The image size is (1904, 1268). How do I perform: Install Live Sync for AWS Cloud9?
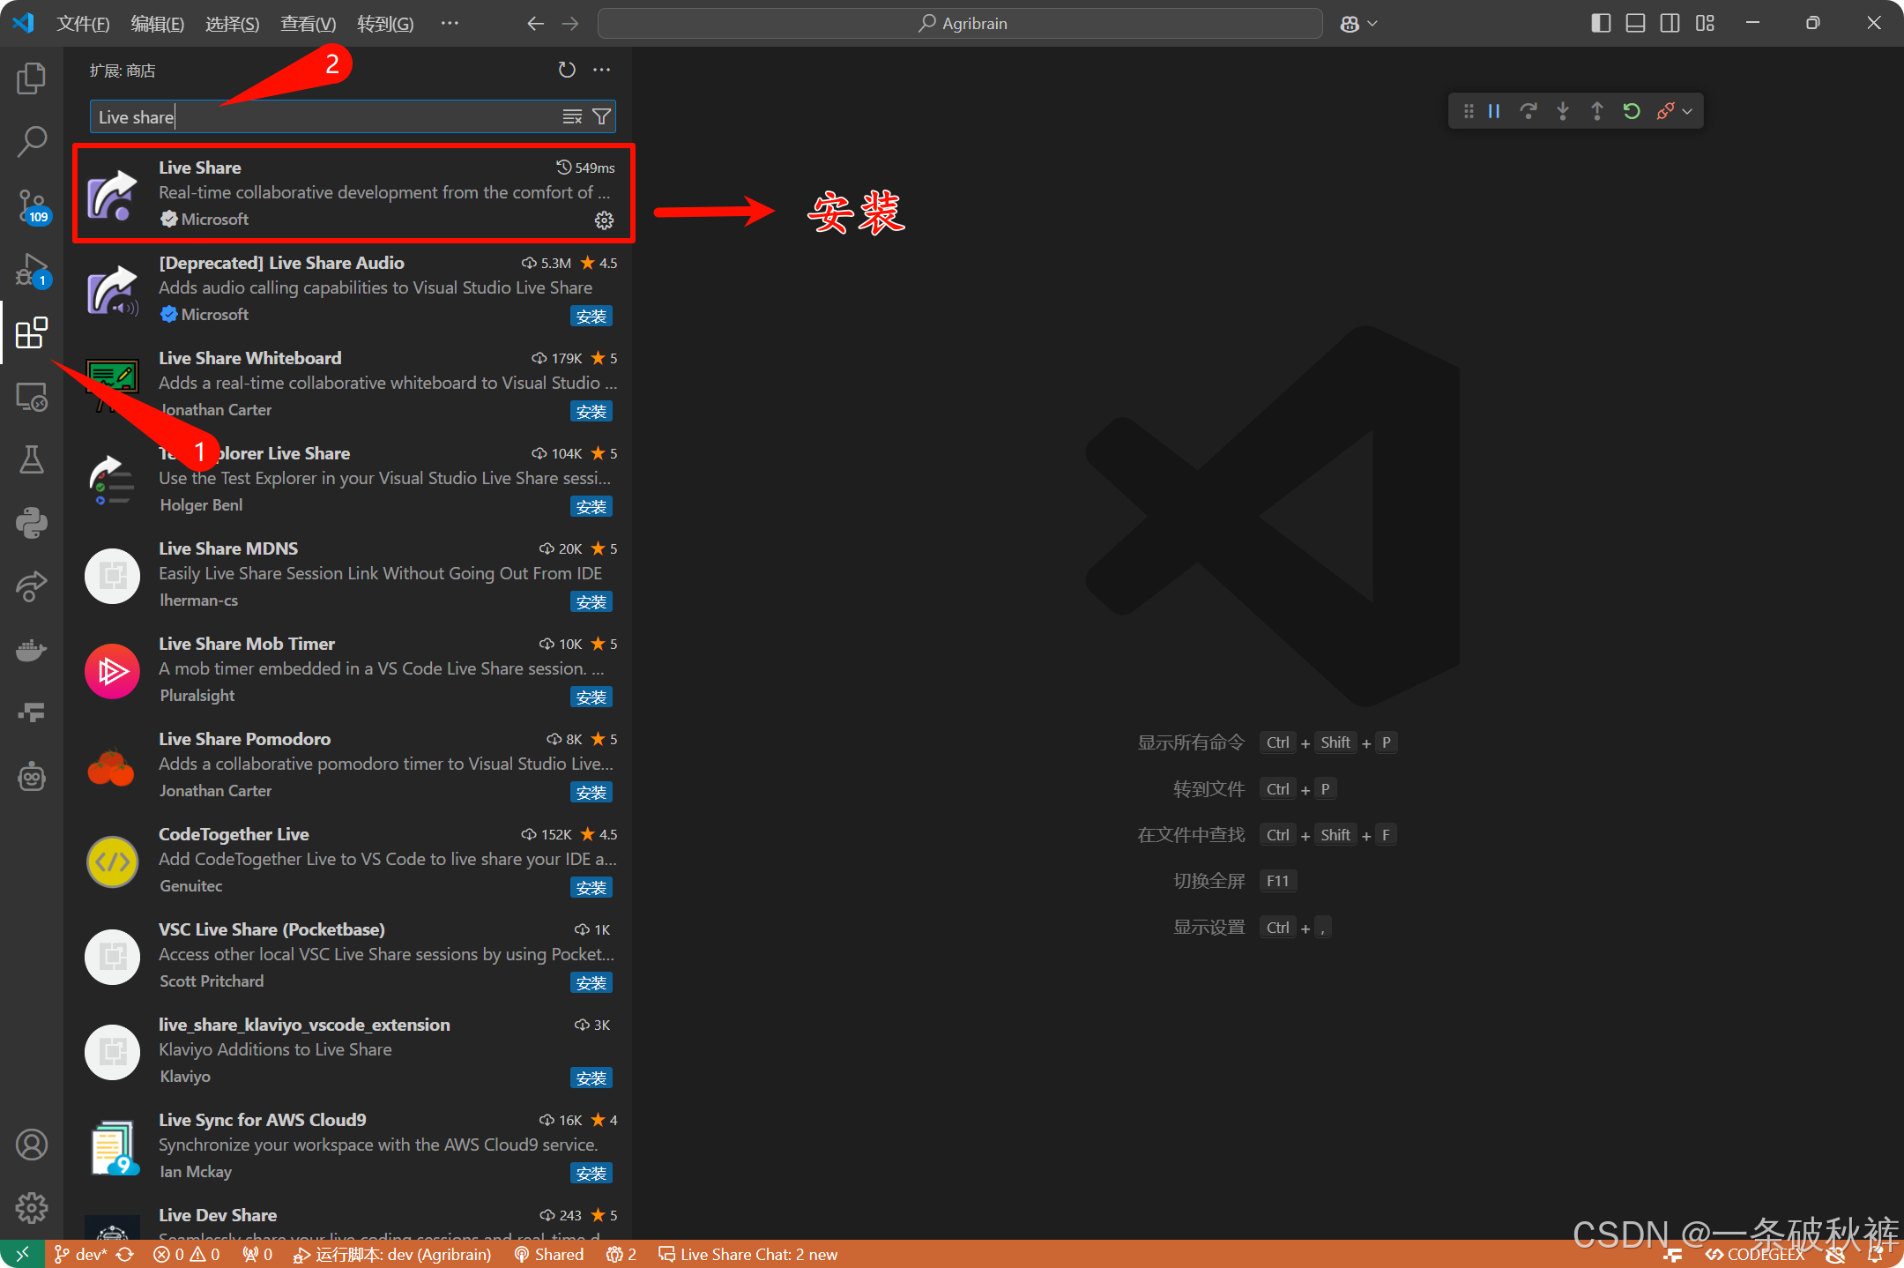(x=591, y=1174)
